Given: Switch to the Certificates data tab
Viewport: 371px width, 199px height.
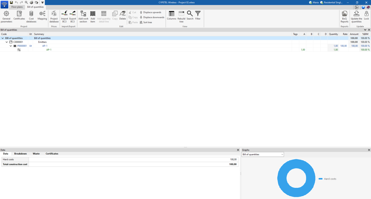Looking at the screenshot, I should (x=52, y=154).
